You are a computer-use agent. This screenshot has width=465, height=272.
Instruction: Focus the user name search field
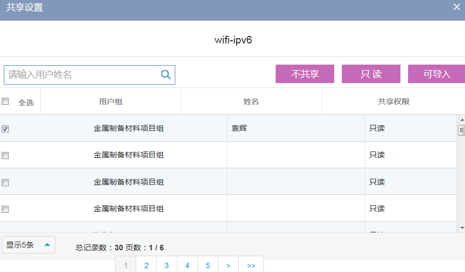coord(81,75)
